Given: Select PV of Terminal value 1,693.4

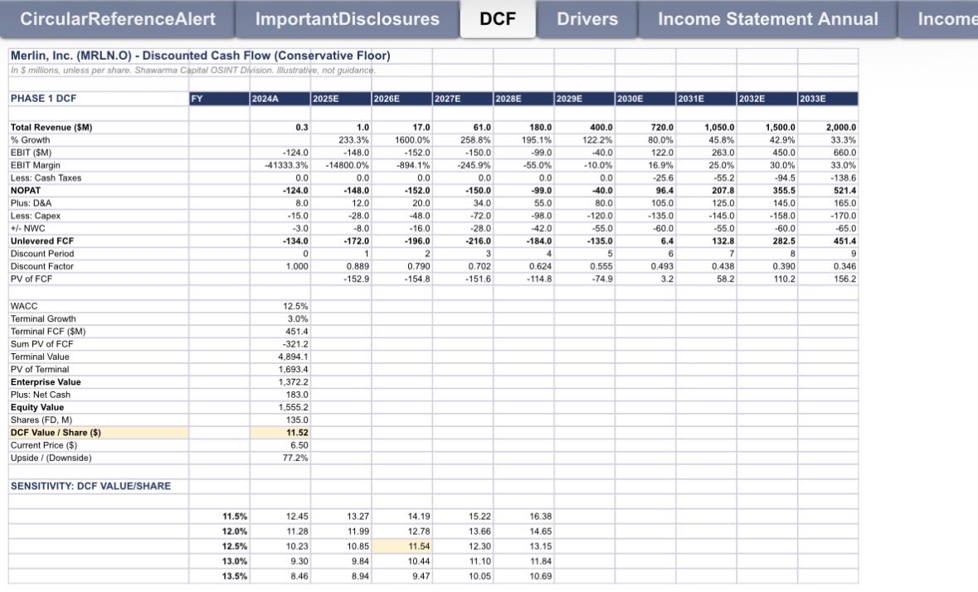Looking at the screenshot, I should click(x=280, y=369).
